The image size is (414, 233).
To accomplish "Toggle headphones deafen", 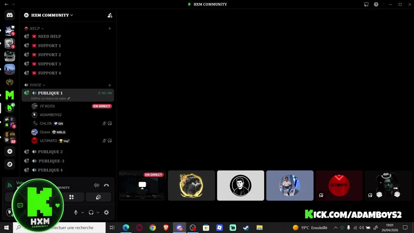I will coord(91,213).
